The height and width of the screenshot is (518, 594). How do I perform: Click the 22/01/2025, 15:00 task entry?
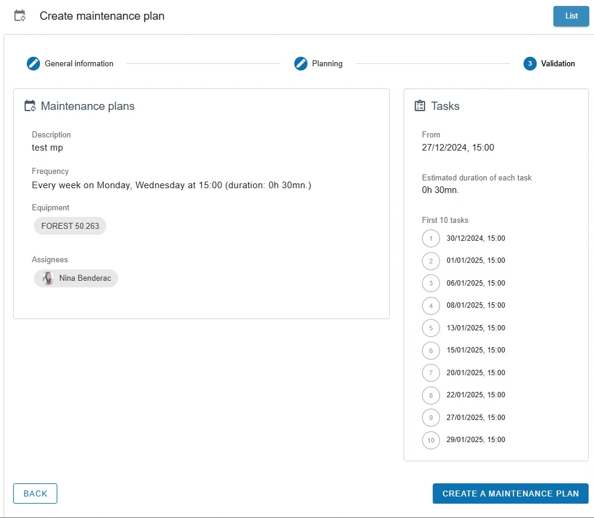pos(476,395)
